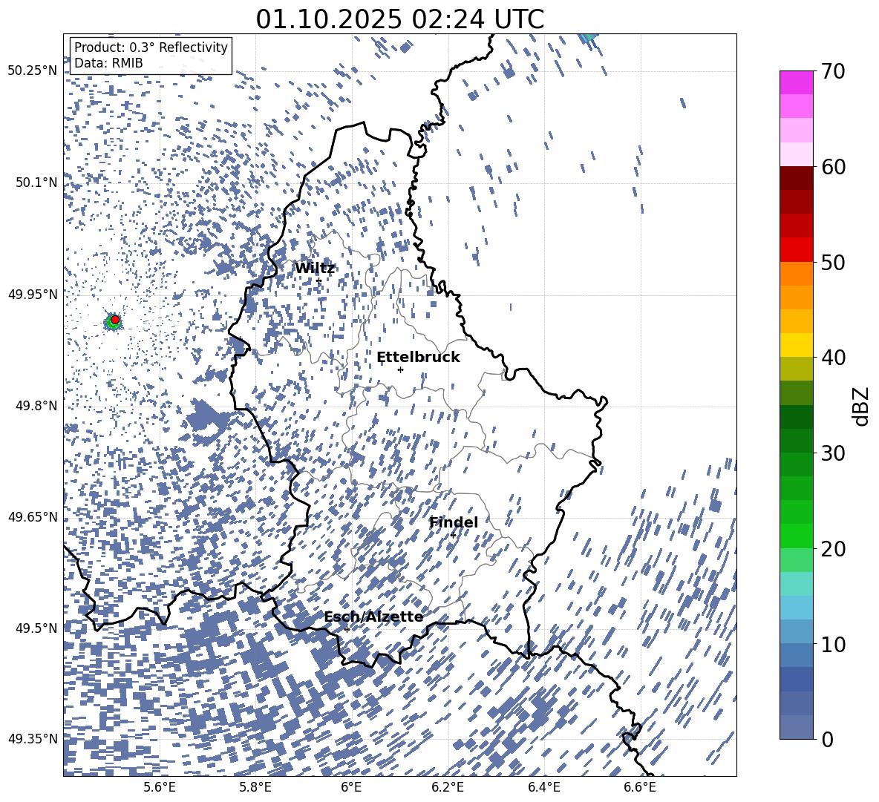The image size is (879, 802).
Task: Click the 50.1°N latitude label
Action: pyautogui.click(x=37, y=183)
